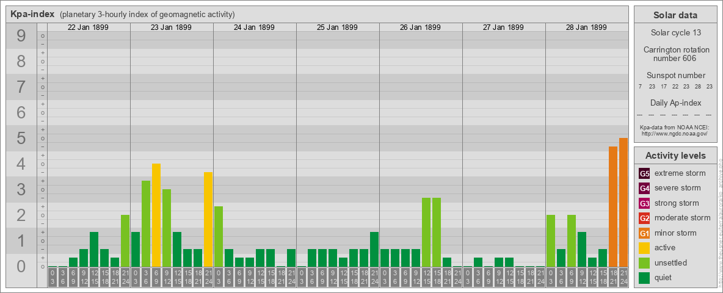Click the 'Kpa-data from NOAA NCEI:' text
This screenshot has height=293, width=723.
(x=675, y=127)
